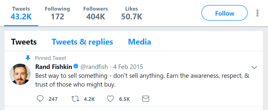
Task: View the 50.7K Likes
Action: click(x=131, y=13)
